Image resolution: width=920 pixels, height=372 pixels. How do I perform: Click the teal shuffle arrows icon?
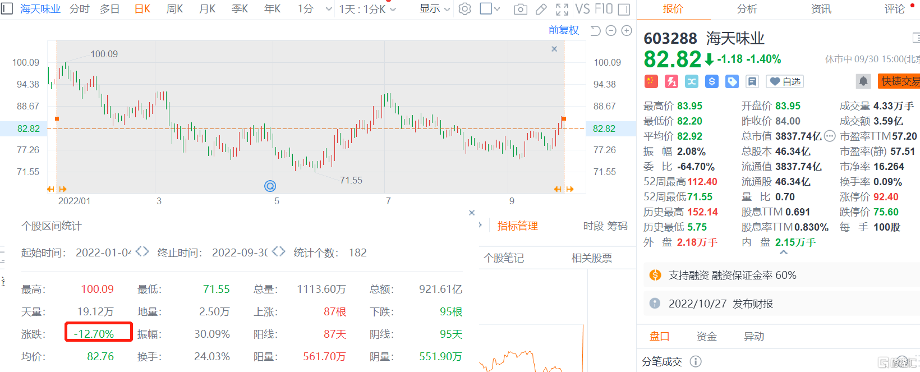(x=692, y=81)
